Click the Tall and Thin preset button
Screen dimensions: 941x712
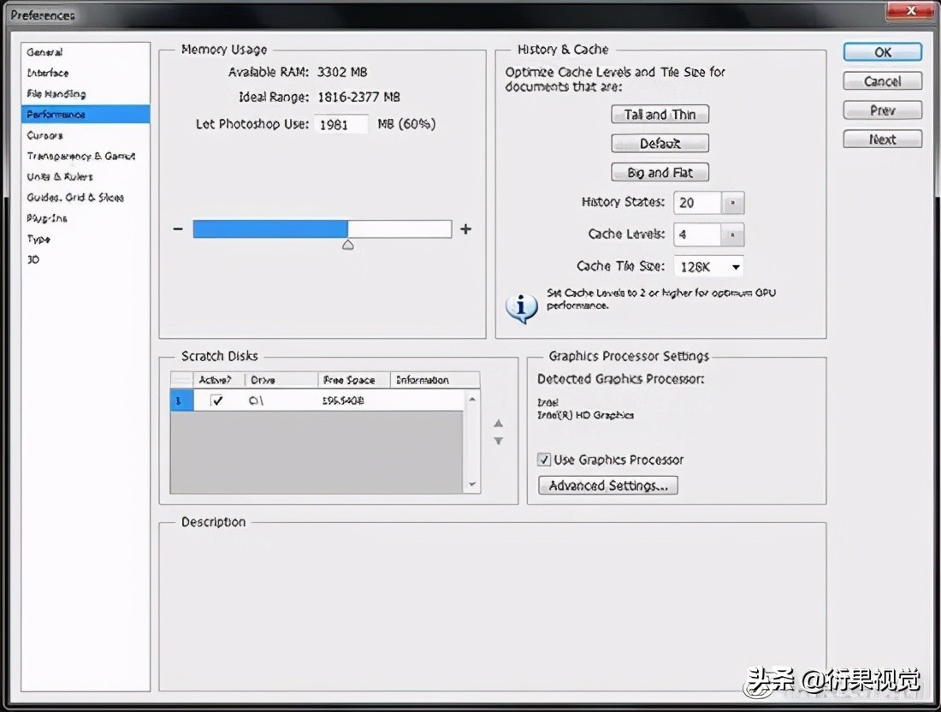(x=660, y=115)
